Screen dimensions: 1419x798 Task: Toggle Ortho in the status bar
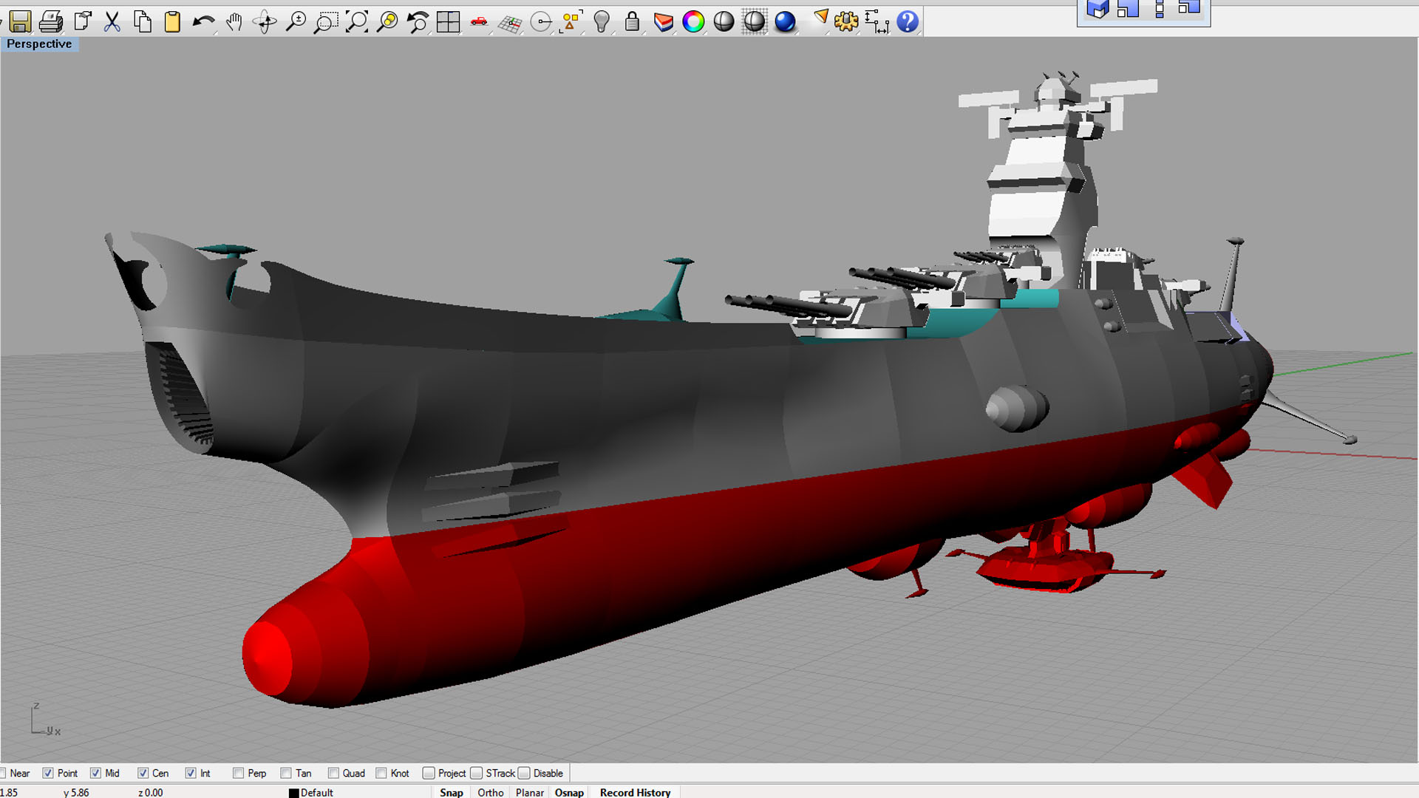click(491, 792)
